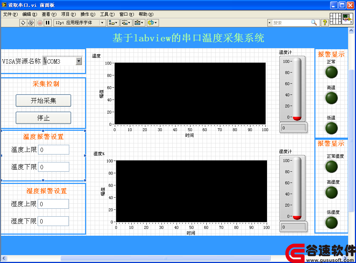
Task: Open the Resize Objects toolbar menu
Action: 139,23
